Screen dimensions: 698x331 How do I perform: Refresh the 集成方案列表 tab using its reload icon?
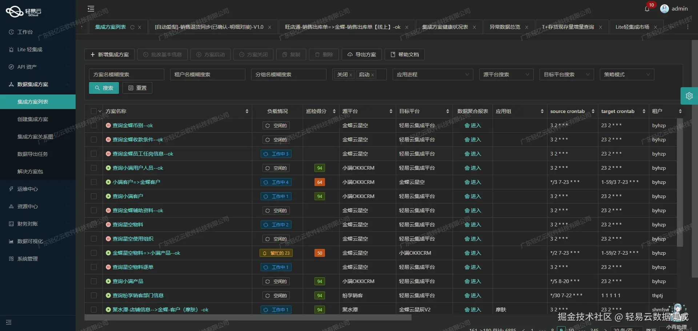[132, 27]
